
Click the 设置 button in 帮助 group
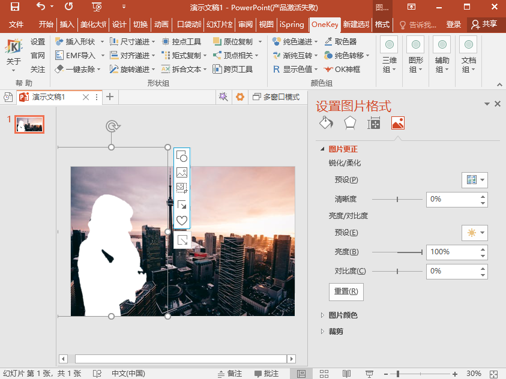(38, 41)
